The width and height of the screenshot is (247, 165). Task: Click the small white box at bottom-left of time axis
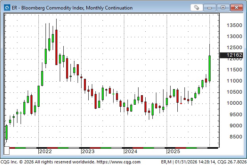click(7, 151)
